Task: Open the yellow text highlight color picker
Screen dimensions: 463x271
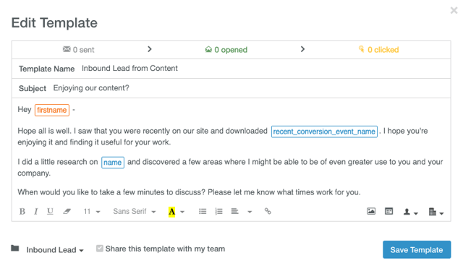Action: [x=182, y=212]
